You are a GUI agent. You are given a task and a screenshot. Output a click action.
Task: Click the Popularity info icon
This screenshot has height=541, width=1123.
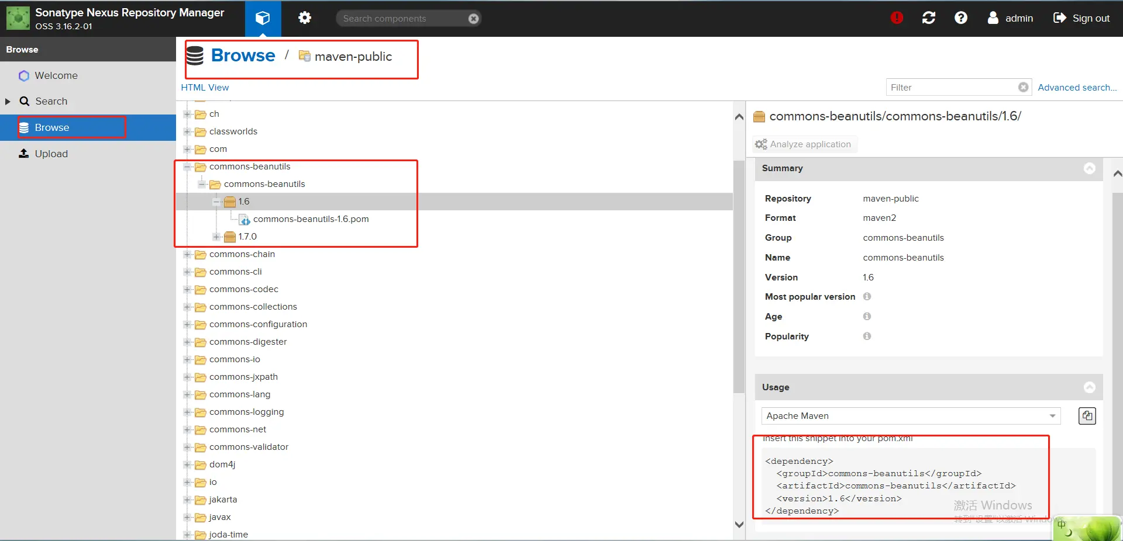(867, 337)
